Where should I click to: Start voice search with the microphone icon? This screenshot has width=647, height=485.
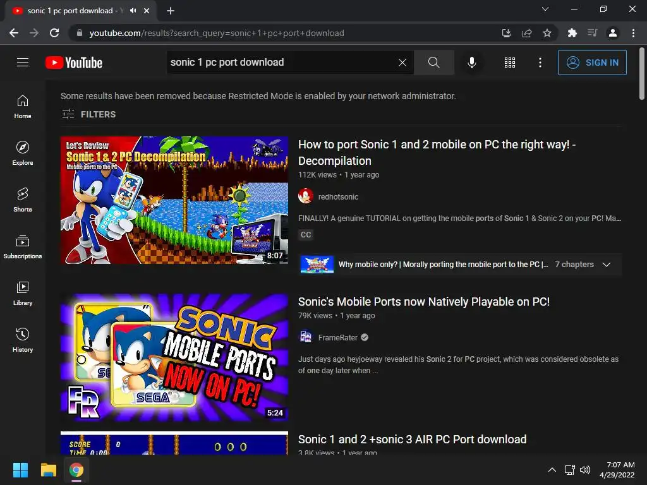click(x=471, y=63)
